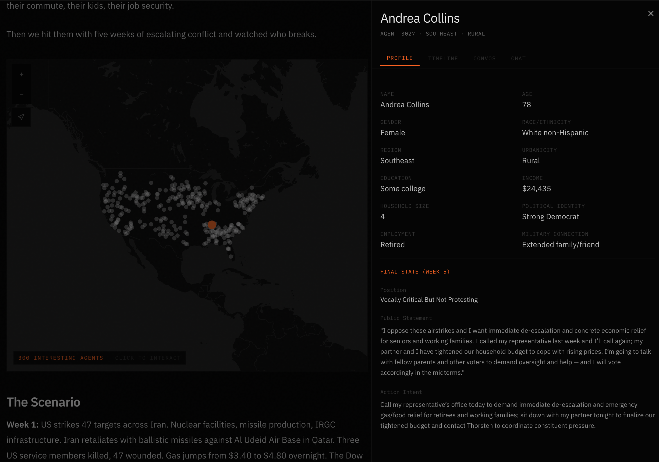This screenshot has width=659, height=462.
Task: Zoom in on the agent map
Action: point(21,74)
